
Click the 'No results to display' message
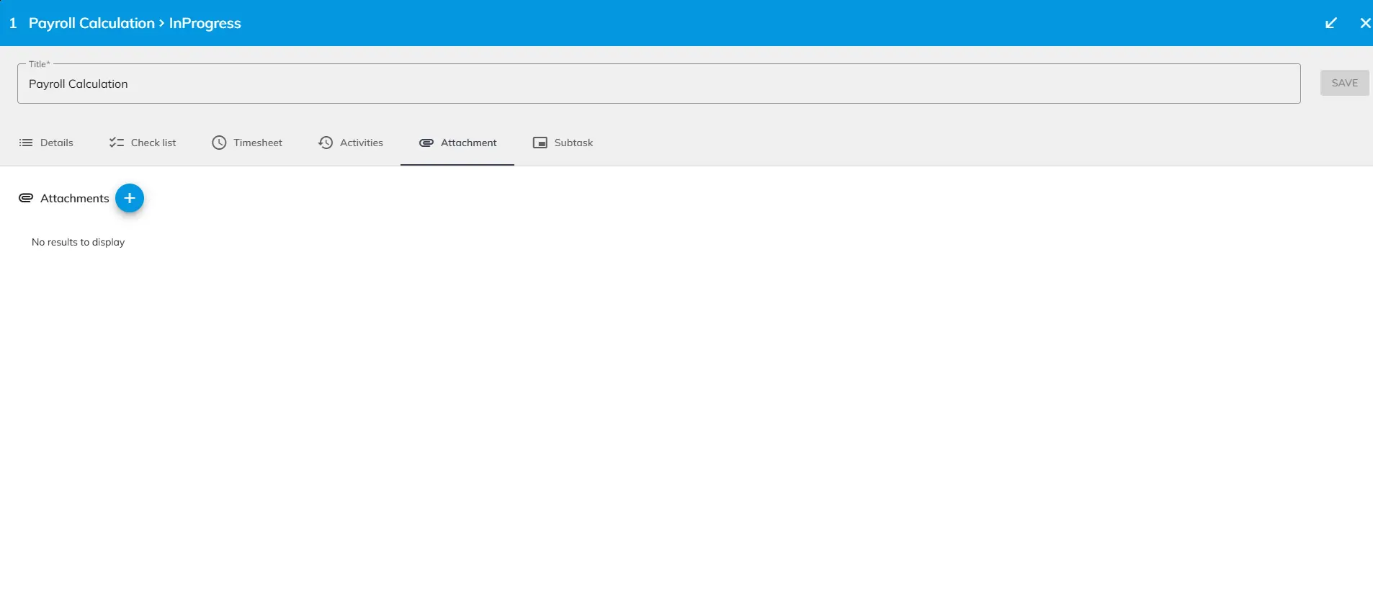point(78,242)
